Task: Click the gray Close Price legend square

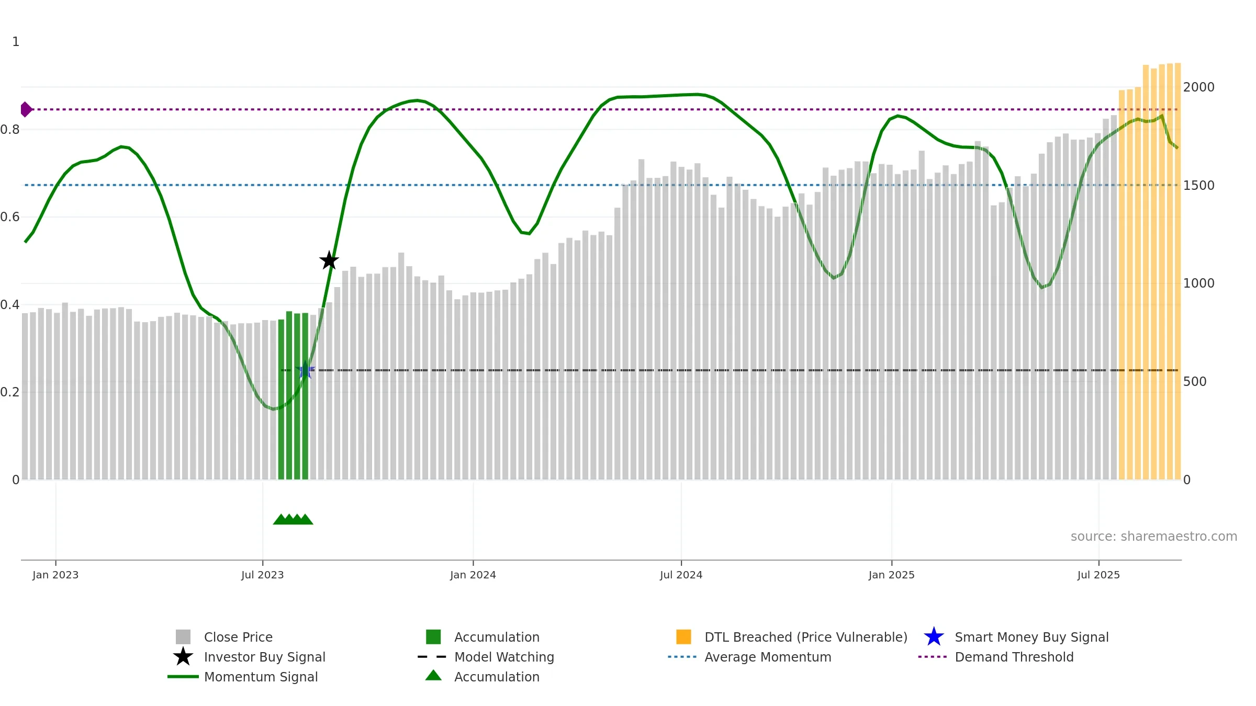Action: tap(183, 637)
